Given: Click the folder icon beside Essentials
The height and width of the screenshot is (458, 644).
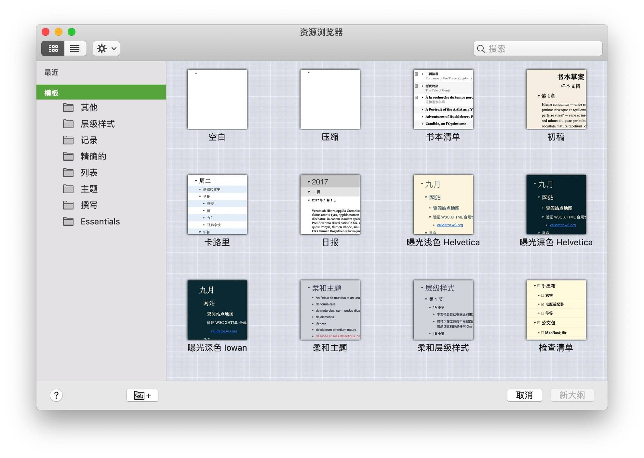Looking at the screenshot, I should pos(68,222).
